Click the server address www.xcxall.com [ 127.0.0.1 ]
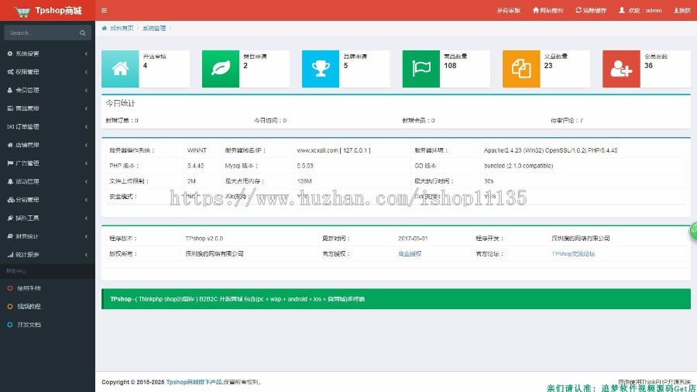 (x=333, y=150)
